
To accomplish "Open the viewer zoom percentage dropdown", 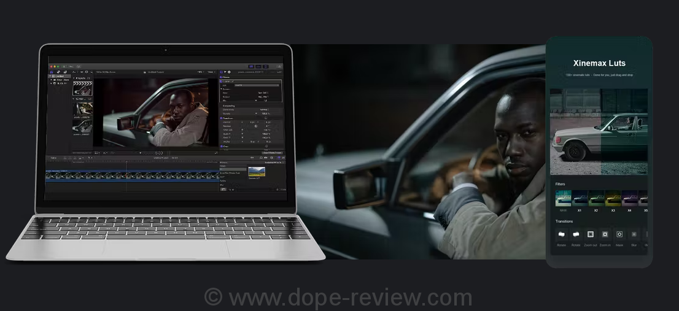I will (x=201, y=72).
